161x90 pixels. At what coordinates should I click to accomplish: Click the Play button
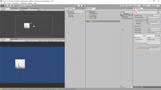[77, 6]
